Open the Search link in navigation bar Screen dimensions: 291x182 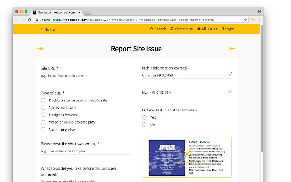(x=158, y=29)
